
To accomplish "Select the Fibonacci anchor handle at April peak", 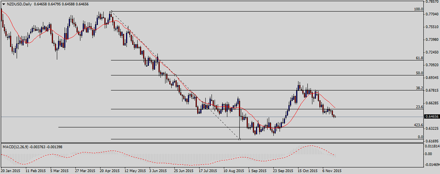I will click(x=111, y=11).
